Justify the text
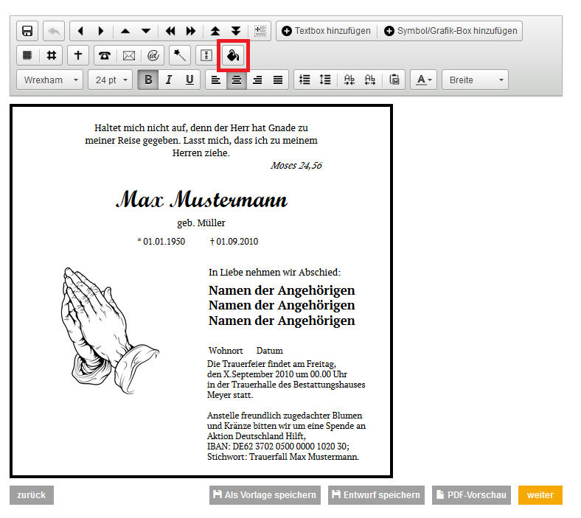Image resolution: width=581 pixels, height=518 pixels. coord(278,80)
